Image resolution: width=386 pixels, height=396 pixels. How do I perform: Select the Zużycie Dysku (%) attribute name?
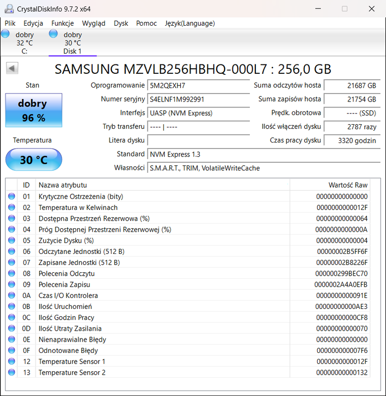(x=66, y=241)
